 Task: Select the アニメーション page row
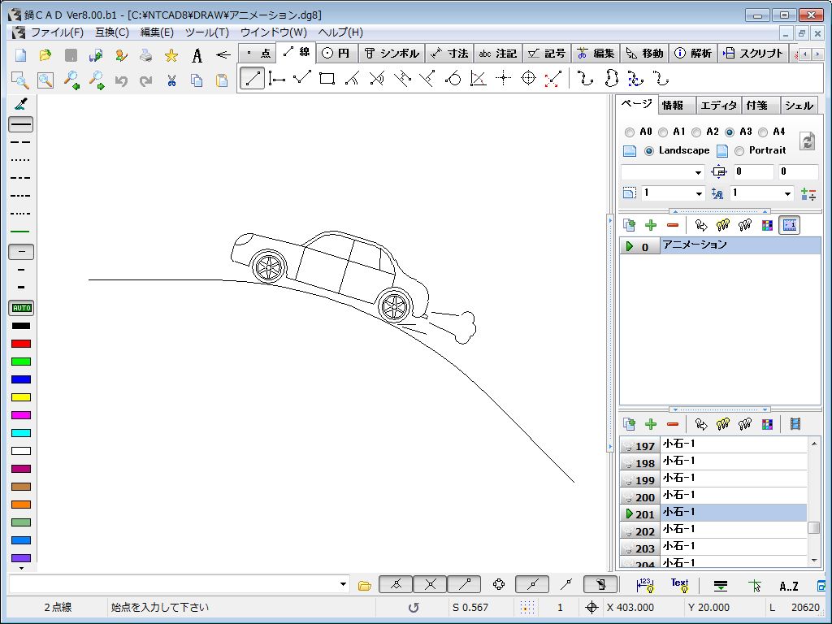[x=721, y=245]
